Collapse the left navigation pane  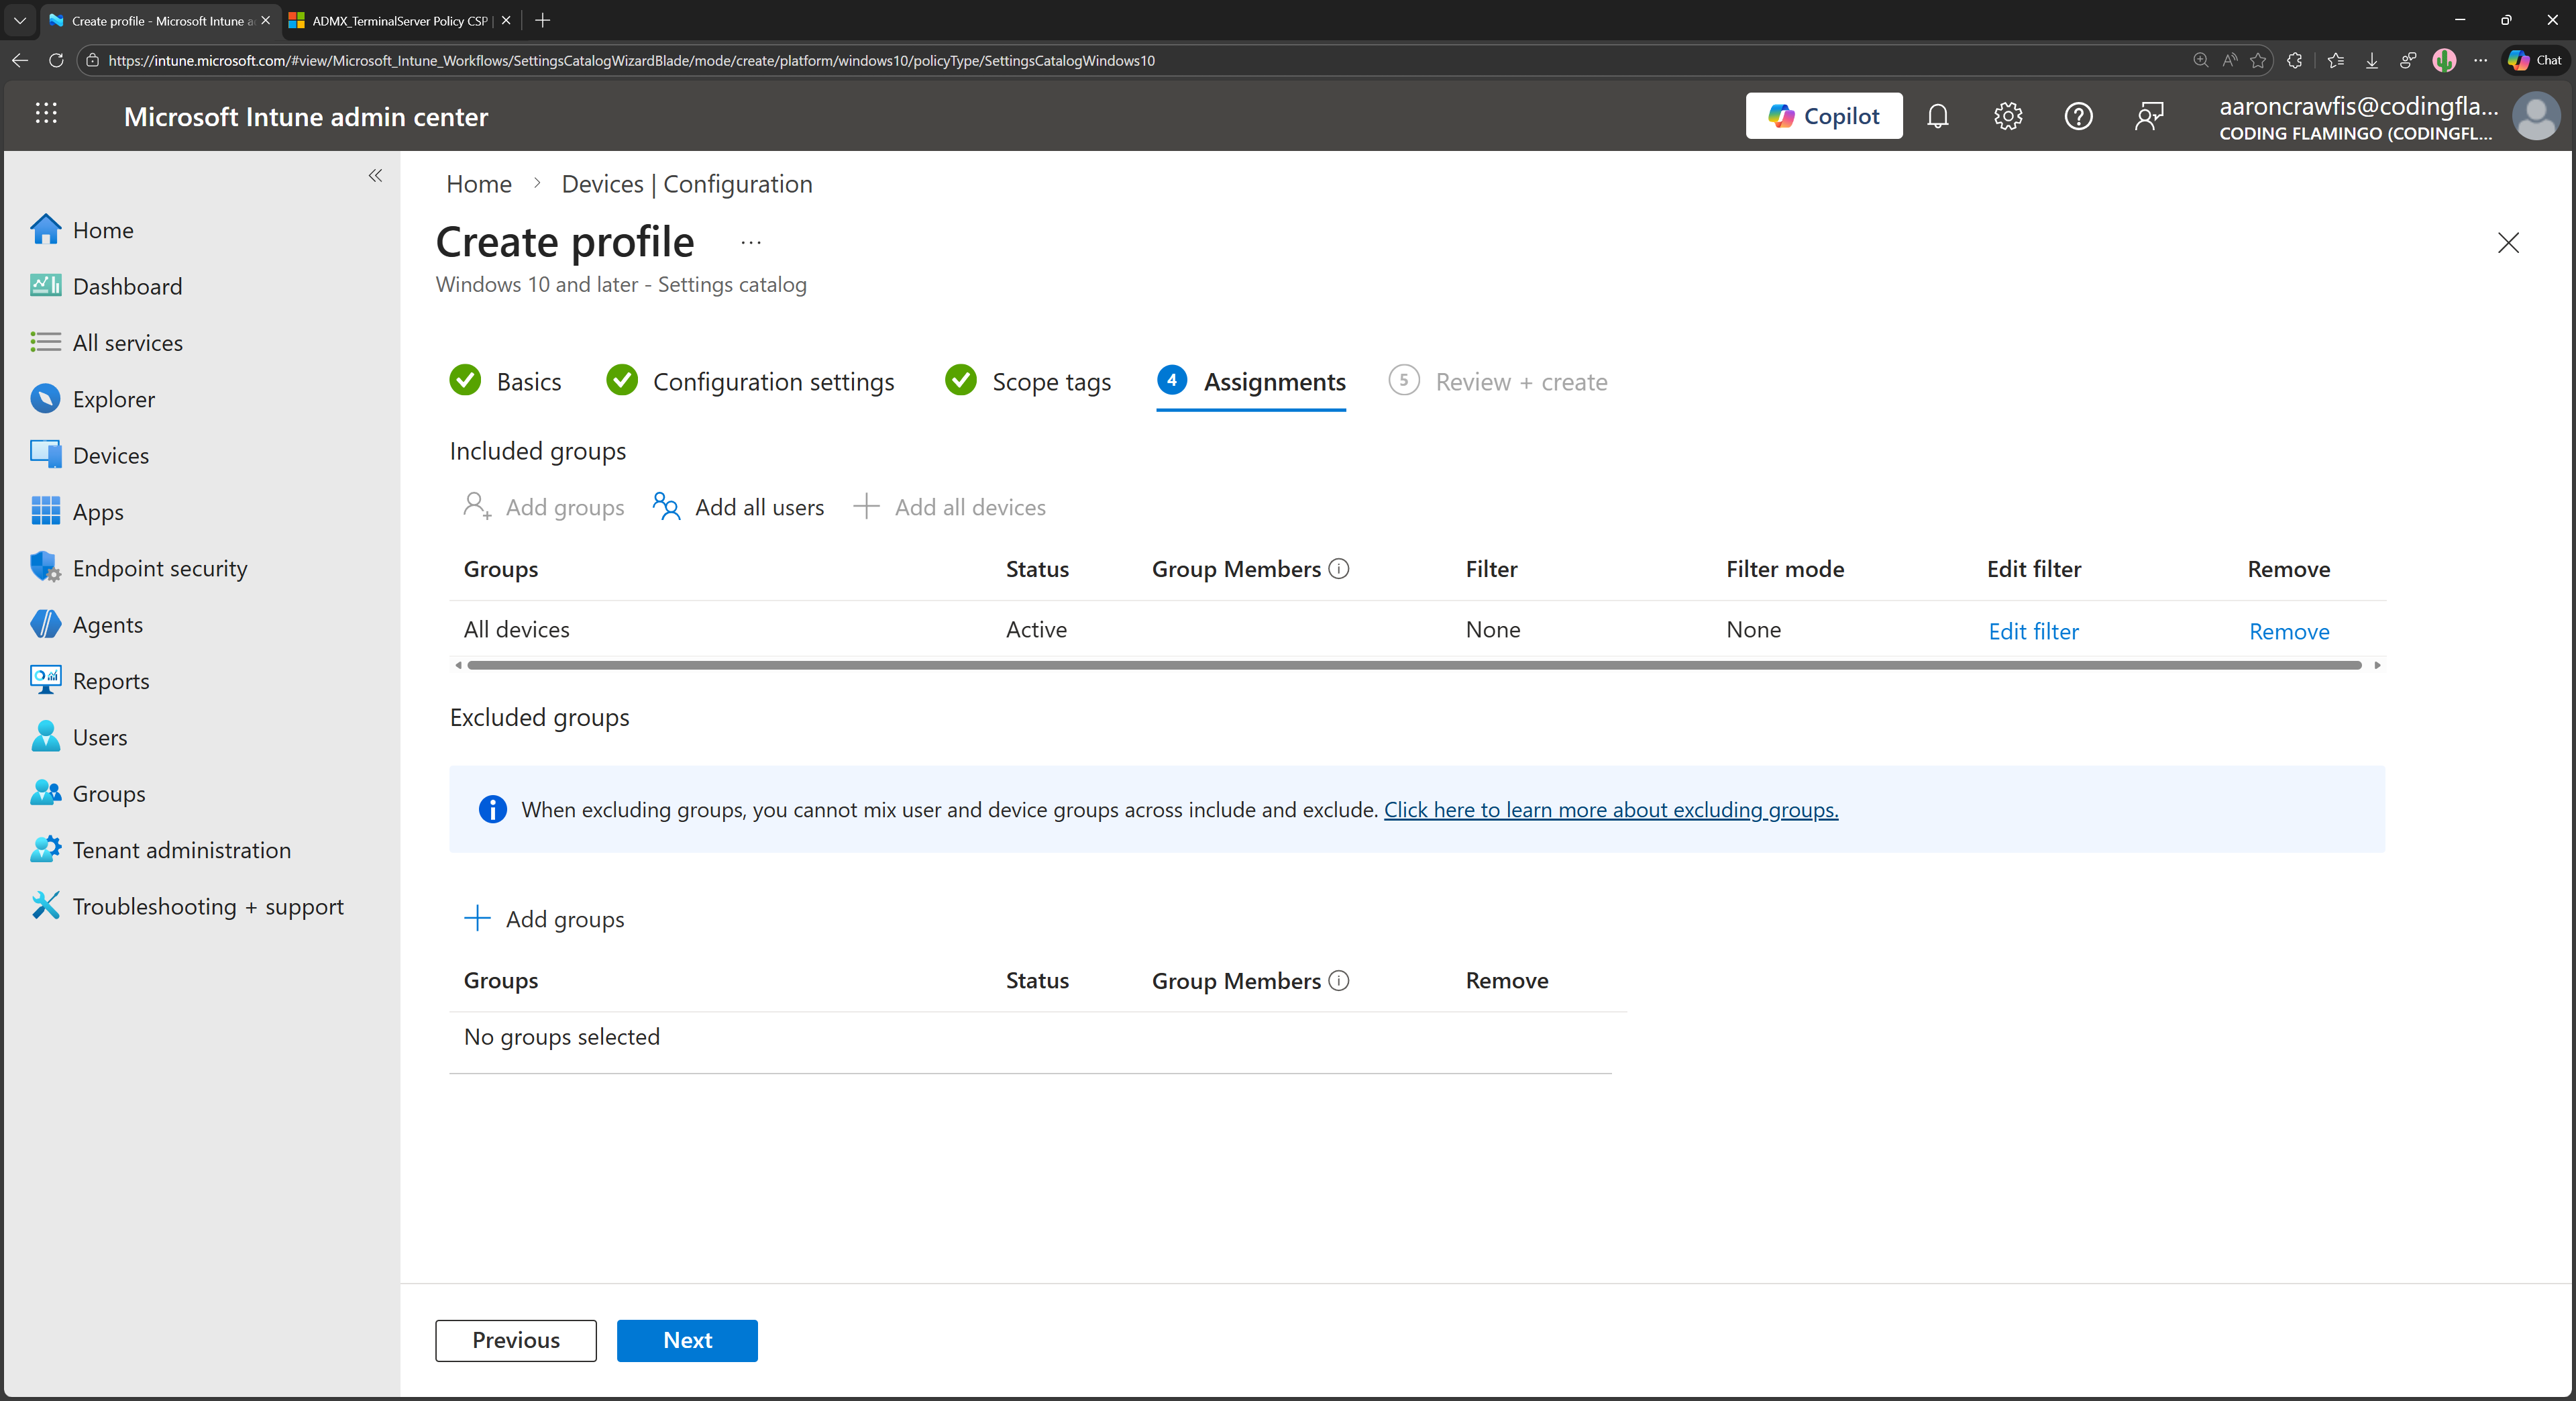pos(375,176)
